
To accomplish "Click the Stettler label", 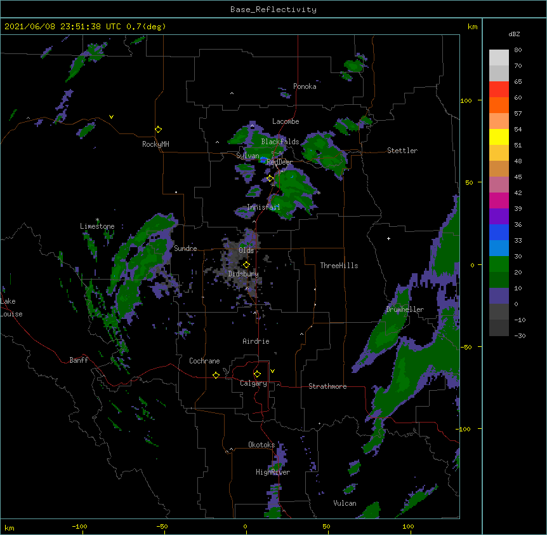I will [x=402, y=151].
